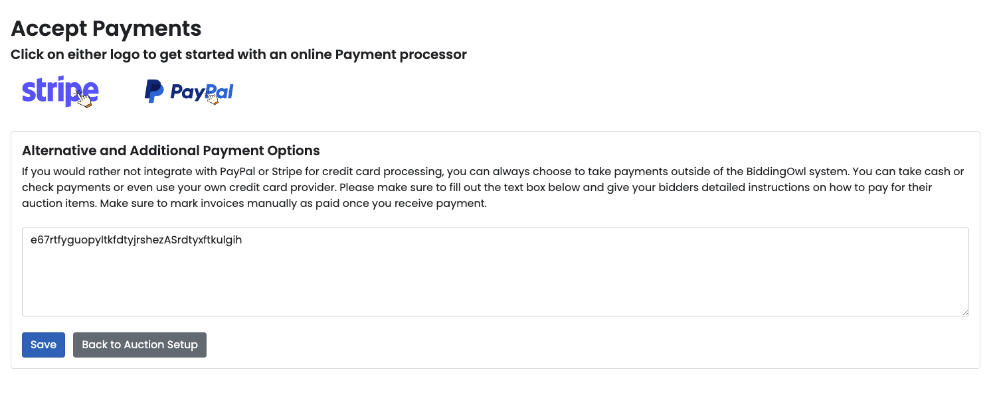
Task: Click the Alternative and Additional Payment Options heading
Action: tap(171, 151)
